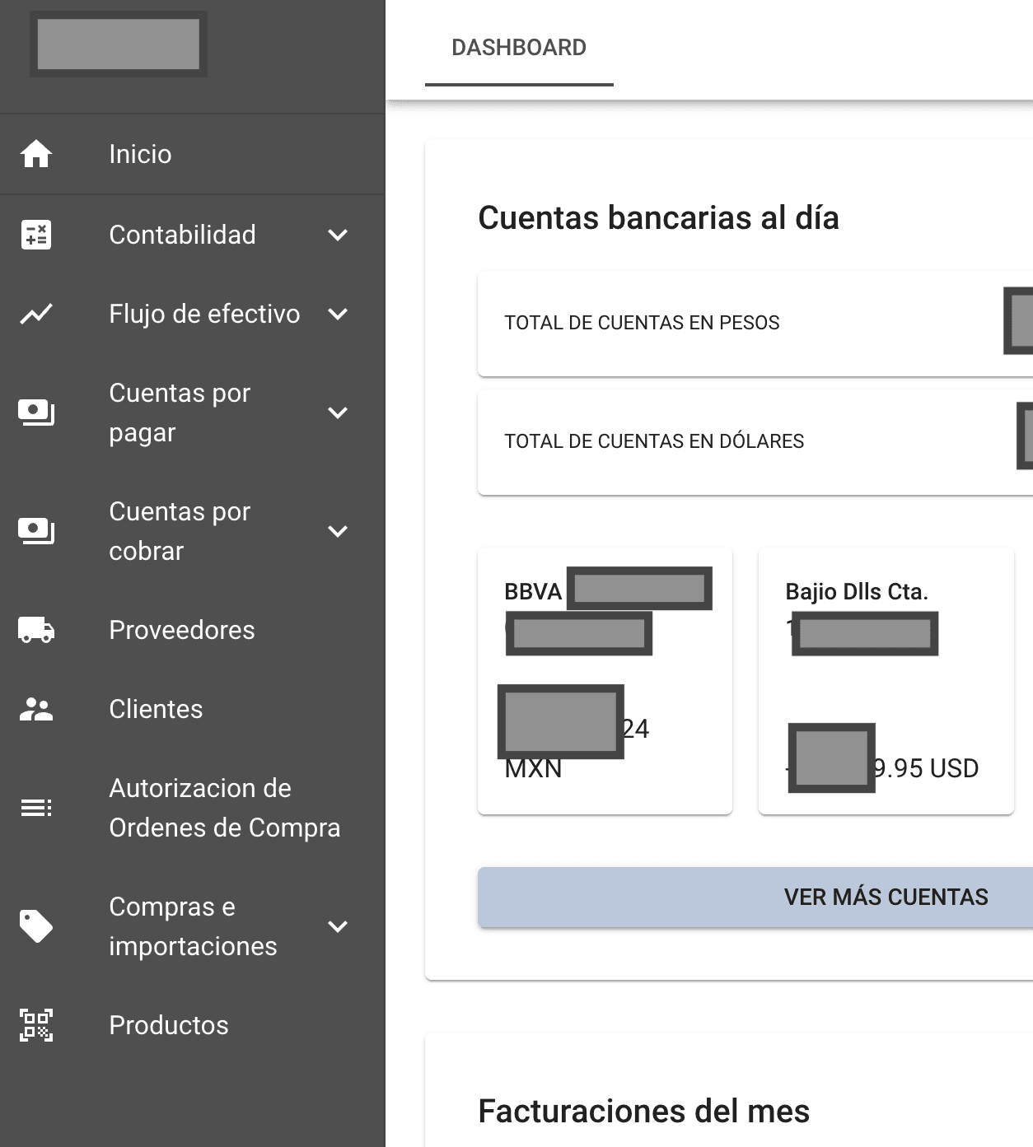Click the people icon for Clientes

coord(36,709)
